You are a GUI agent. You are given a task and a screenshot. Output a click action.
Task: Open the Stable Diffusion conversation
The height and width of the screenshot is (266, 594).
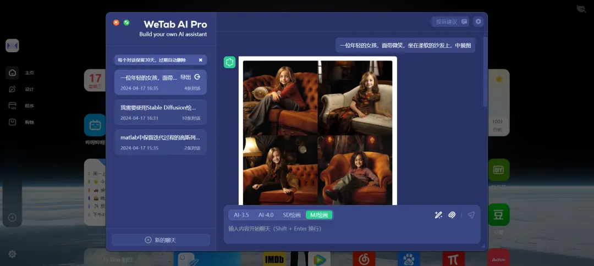point(161,112)
